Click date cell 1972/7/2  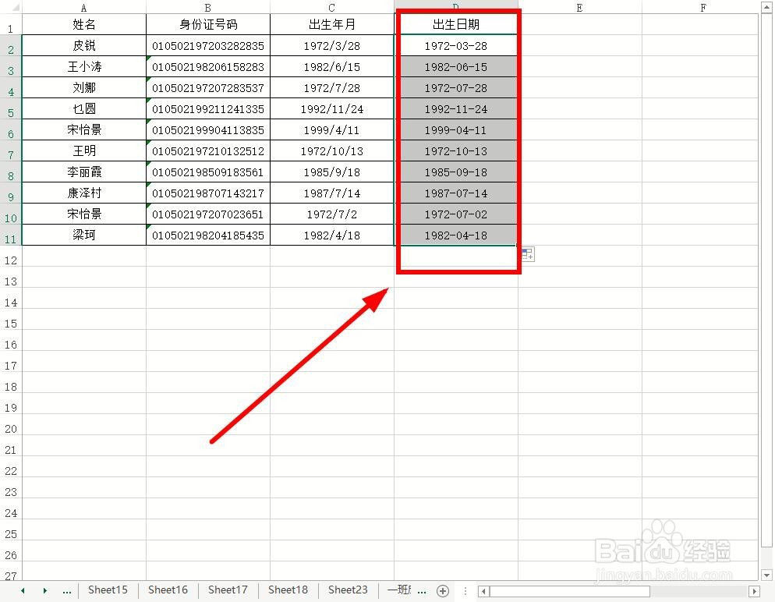pyautogui.click(x=332, y=214)
